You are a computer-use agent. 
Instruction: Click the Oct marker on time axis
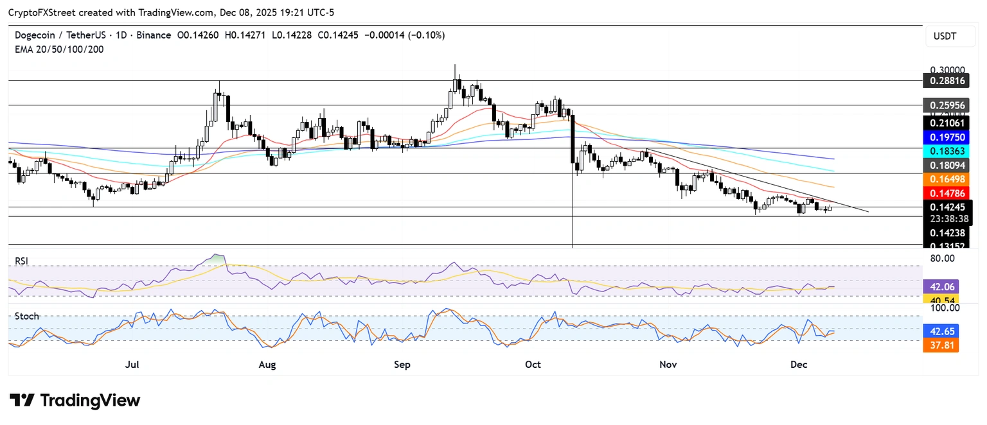[533, 365]
